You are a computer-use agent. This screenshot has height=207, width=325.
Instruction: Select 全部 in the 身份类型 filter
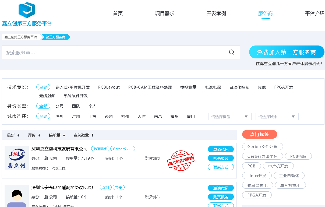(43, 106)
